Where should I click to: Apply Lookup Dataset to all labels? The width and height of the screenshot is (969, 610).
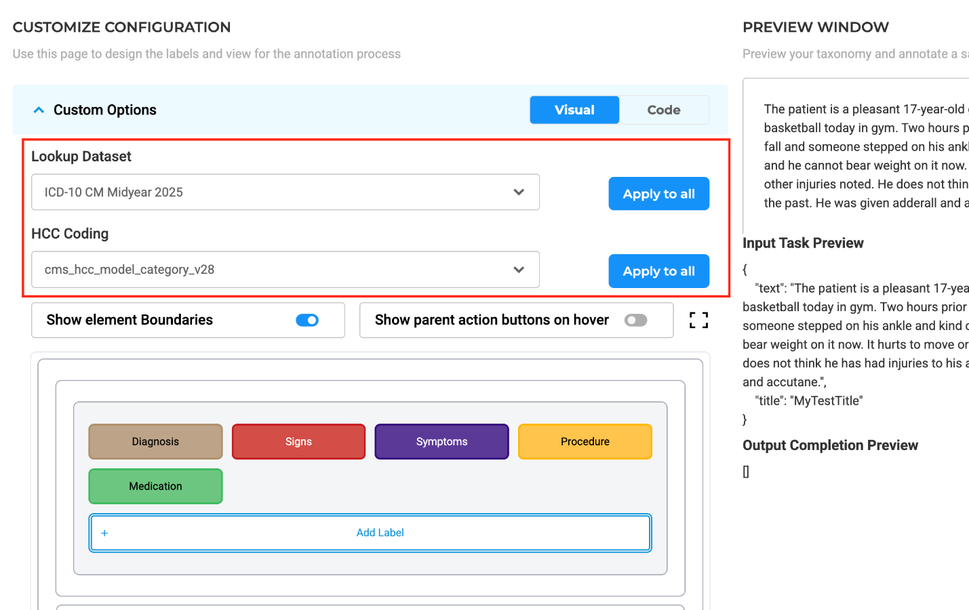658,194
